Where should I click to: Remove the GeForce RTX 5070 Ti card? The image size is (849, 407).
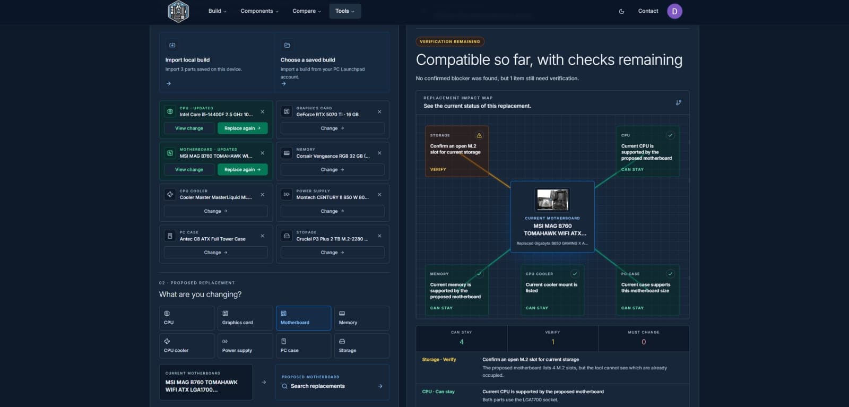pyautogui.click(x=379, y=112)
